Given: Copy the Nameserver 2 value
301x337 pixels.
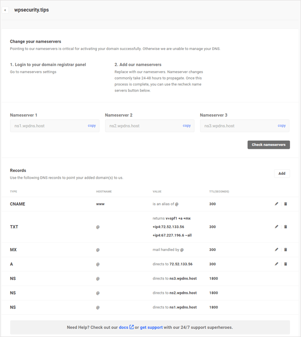Looking at the screenshot, I should [187, 126].
